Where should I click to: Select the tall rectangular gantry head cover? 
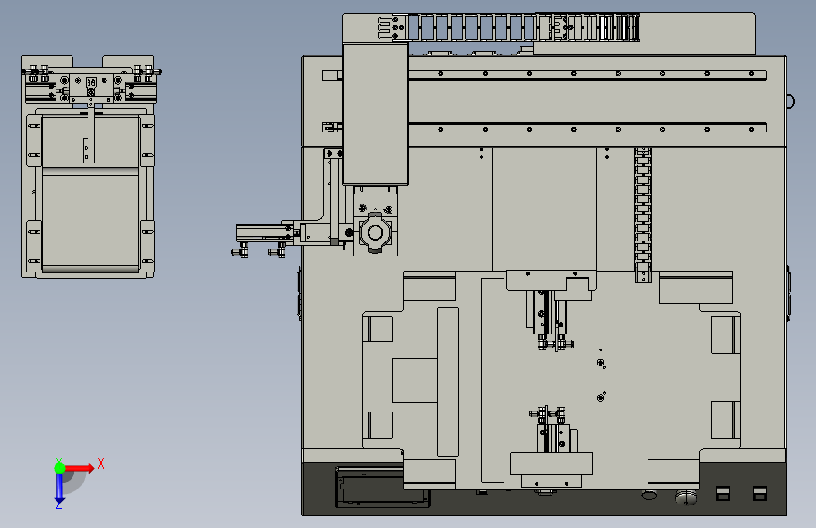click(376, 114)
